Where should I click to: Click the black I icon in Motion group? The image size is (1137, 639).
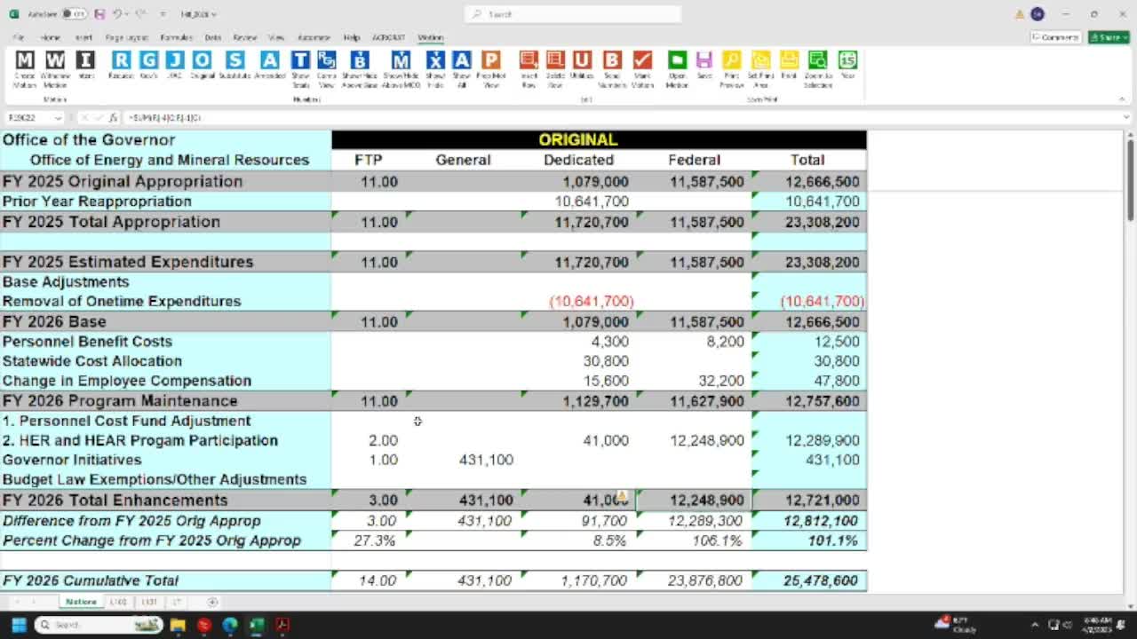pyautogui.click(x=85, y=60)
